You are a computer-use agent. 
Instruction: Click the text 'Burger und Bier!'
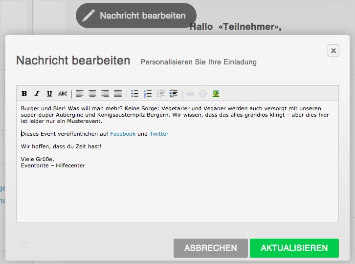click(43, 108)
